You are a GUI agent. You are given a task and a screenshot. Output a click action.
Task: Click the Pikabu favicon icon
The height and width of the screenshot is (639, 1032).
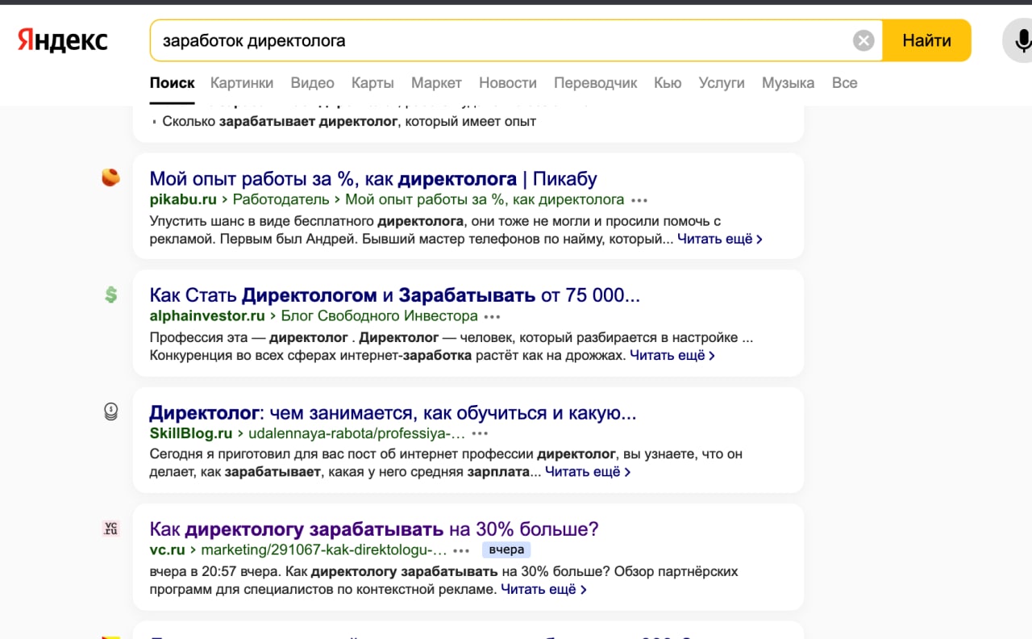pos(110,177)
